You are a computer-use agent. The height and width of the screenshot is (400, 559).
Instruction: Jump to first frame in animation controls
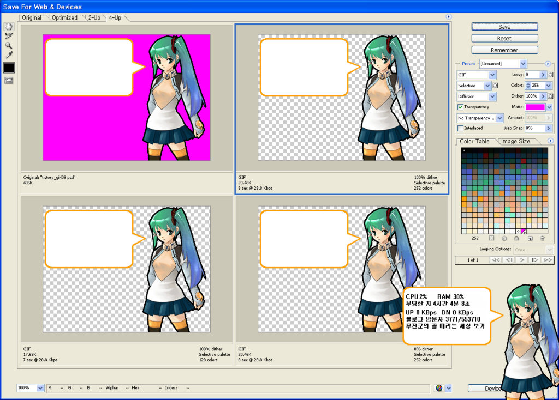[495, 260]
